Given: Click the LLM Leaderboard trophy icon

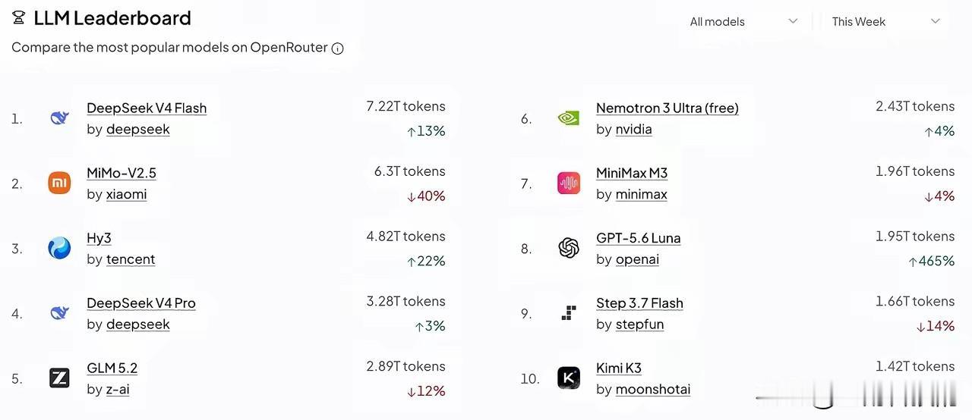Looking at the screenshot, I should [x=19, y=17].
